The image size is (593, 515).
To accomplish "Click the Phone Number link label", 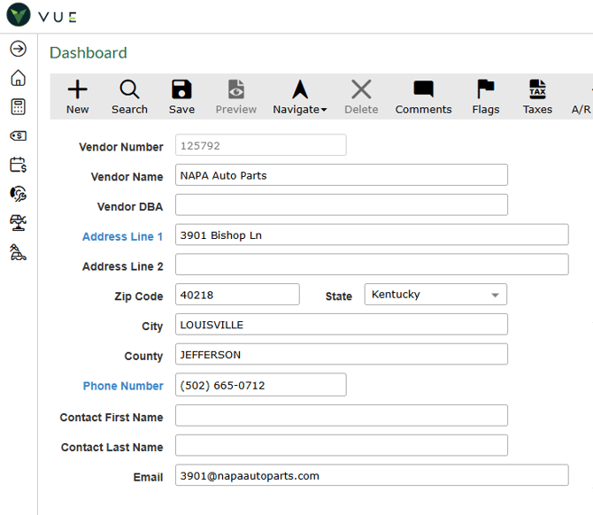I will pos(123,386).
